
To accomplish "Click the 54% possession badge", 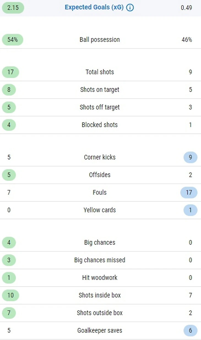I will tap(12, 39).
